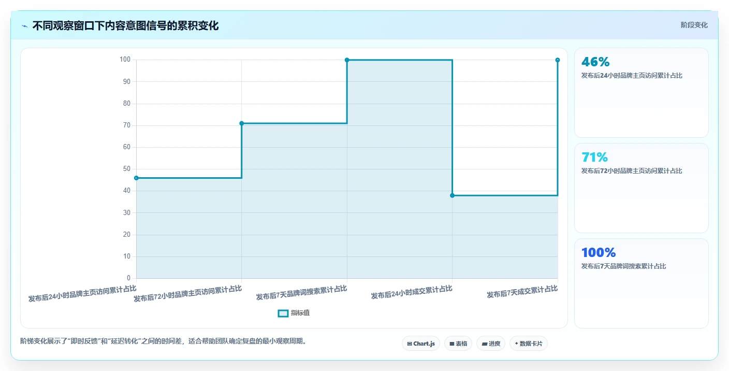
Task: Click the data point at value 46
Action: point(136,178)
